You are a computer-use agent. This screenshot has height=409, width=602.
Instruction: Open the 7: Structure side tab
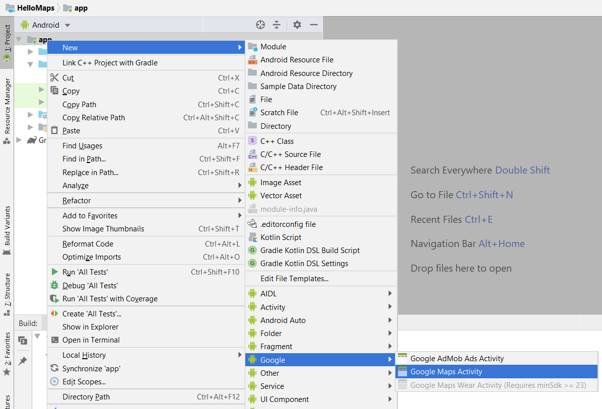point(7,294)
